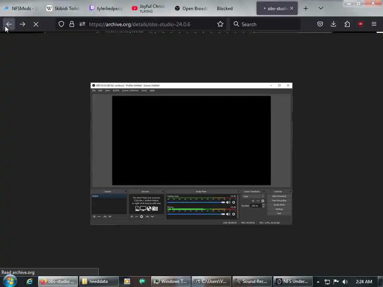The height and width of the screenshot is (287, 383).
Task: Stop loading the archive.org page
Action: point(36,24)
